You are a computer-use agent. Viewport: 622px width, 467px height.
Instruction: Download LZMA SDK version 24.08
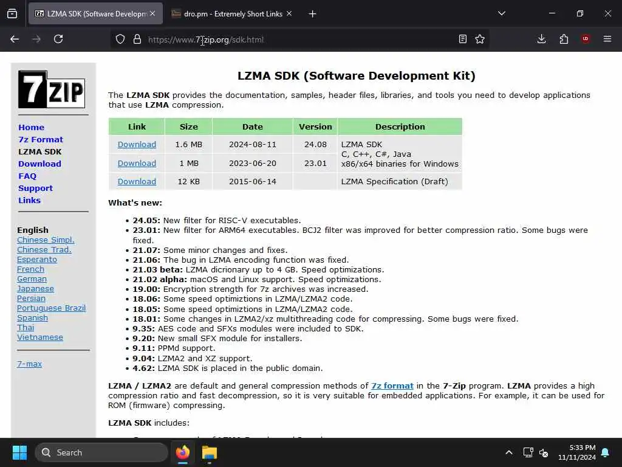(137, 145)
